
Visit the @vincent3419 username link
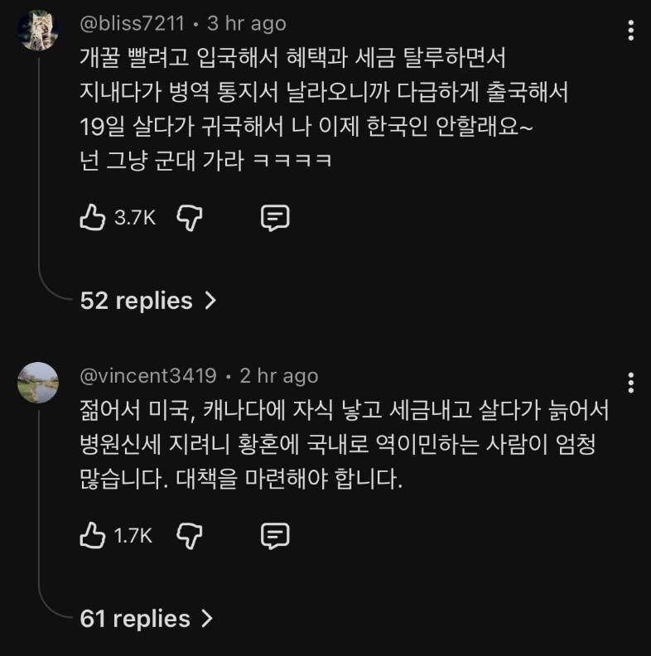click(x=147, y=376)
